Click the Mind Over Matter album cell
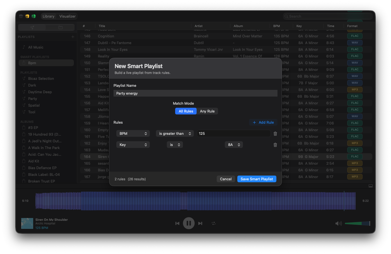 coord(248,36)
